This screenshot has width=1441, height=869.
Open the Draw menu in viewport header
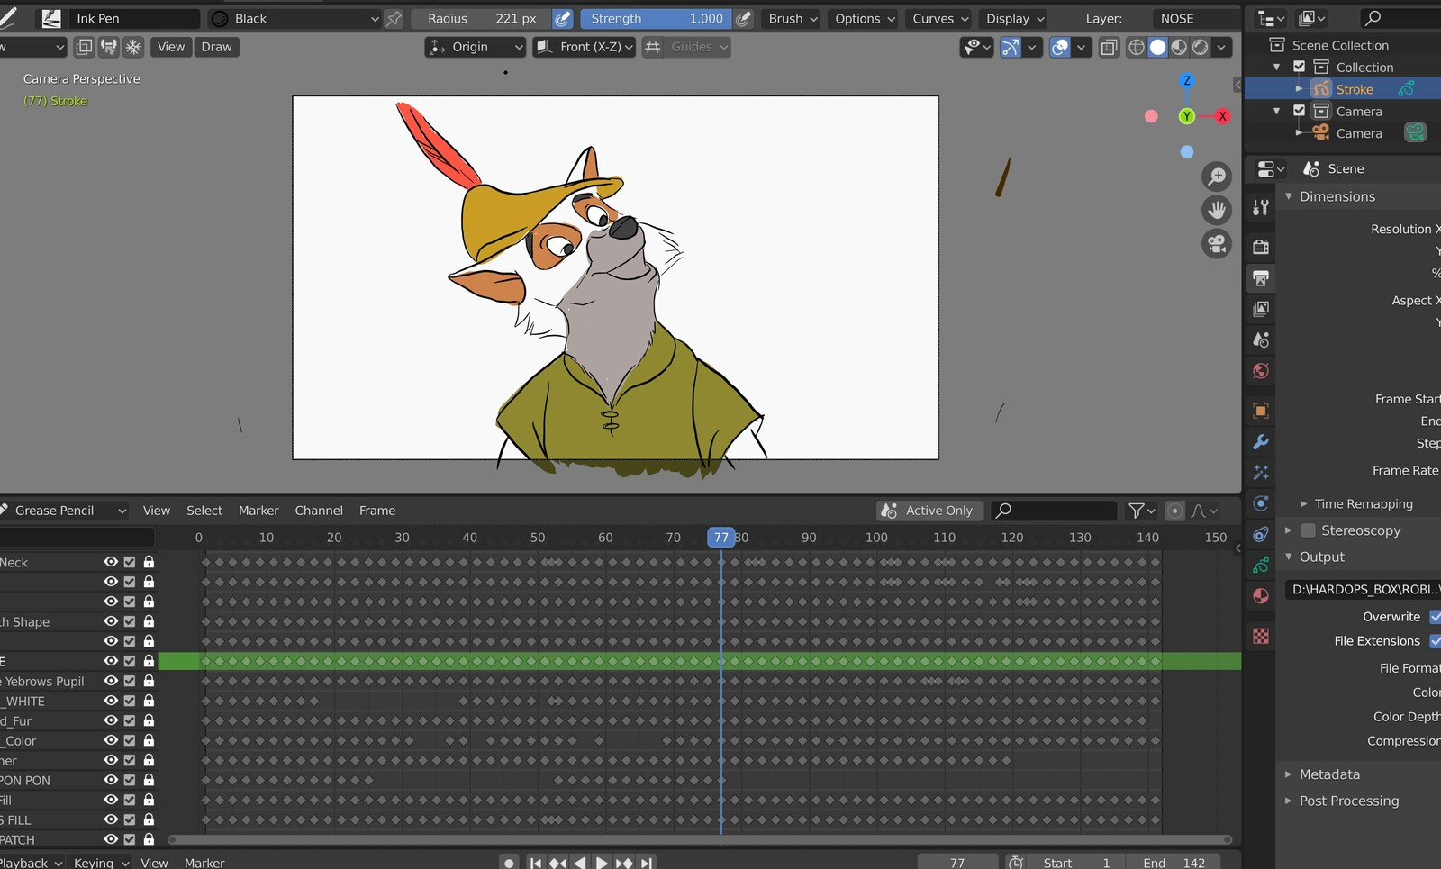(x=216, y=47)
